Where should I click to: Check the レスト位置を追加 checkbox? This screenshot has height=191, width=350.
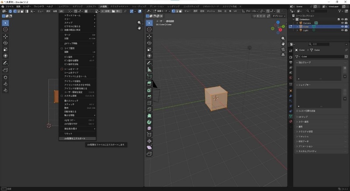click(297, 111)
